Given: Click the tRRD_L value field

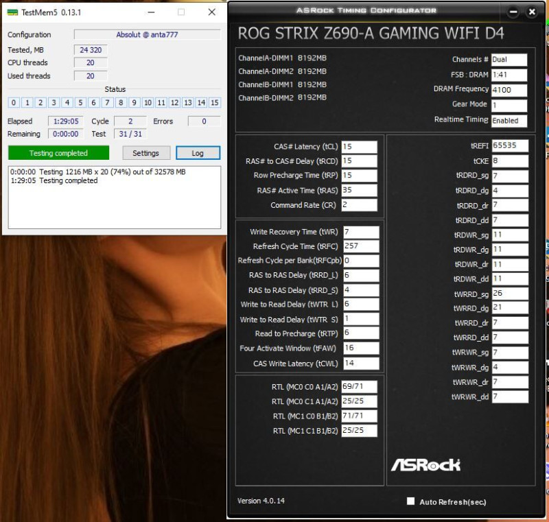Looking at the screenshot, I should point(361,276).
